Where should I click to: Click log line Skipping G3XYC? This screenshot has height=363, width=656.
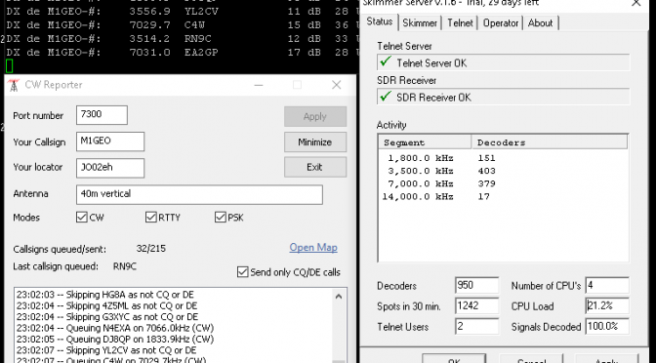point(107,317)
